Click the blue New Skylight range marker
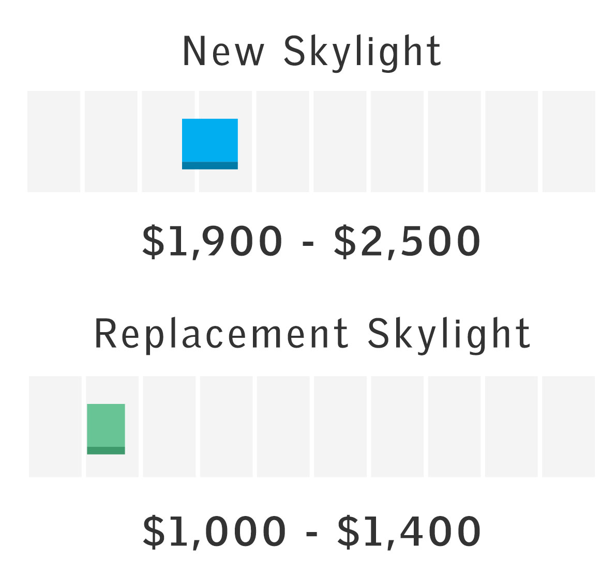Viewport: 616px width, 578px height. (x=210, y=144)
